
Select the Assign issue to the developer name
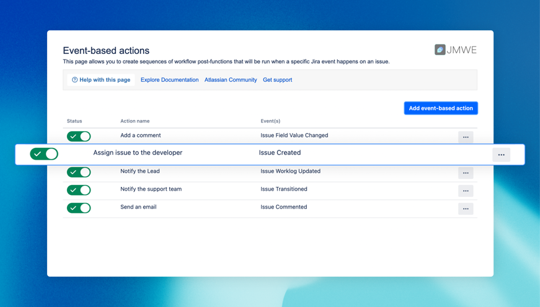coord(138,153)
